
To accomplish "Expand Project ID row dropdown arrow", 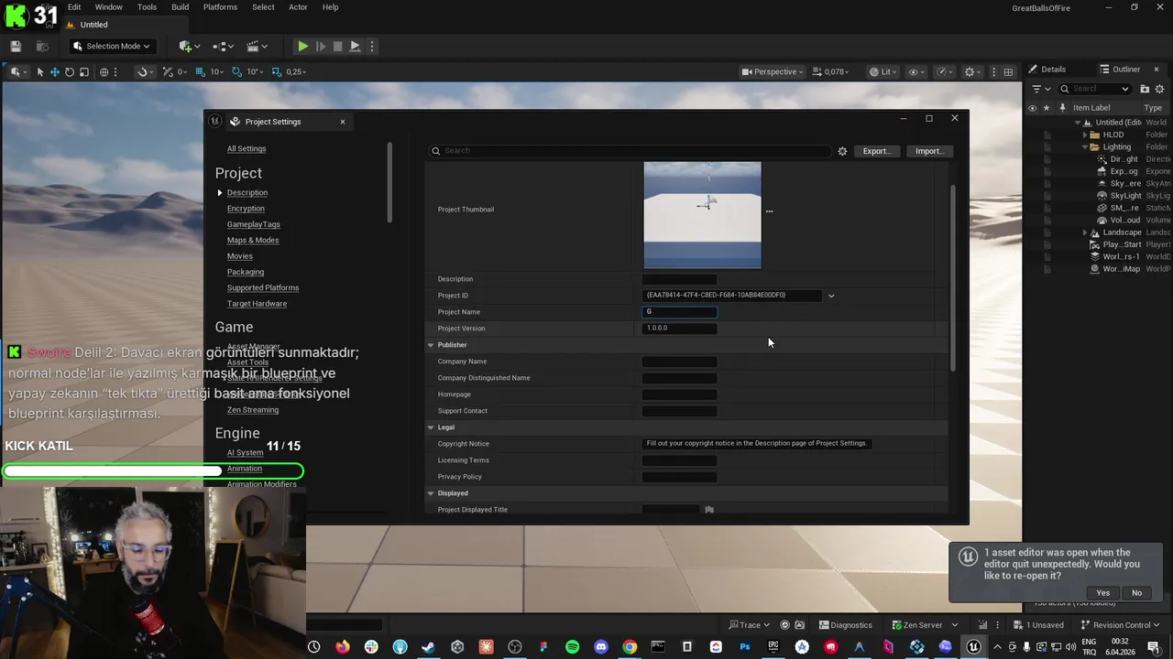I will (831, 296).
